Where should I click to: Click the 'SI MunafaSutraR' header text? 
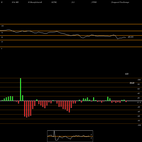click(x=35, y=2)
